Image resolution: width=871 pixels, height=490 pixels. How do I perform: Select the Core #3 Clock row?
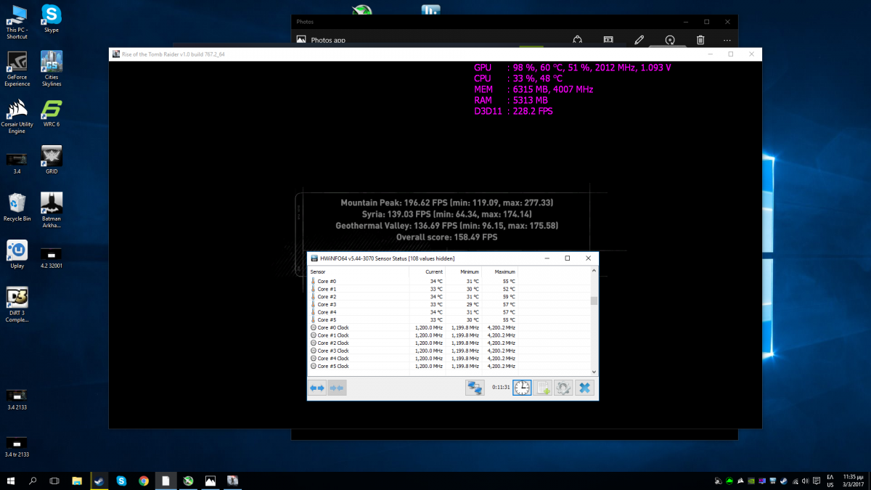click(449, 351)
